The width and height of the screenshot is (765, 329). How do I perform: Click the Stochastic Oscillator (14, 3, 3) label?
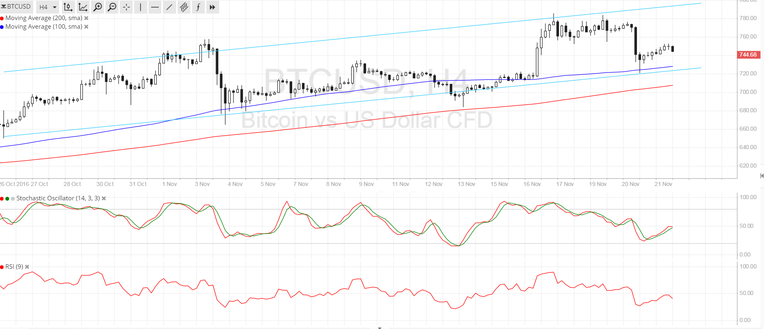(x=58, y=198)
